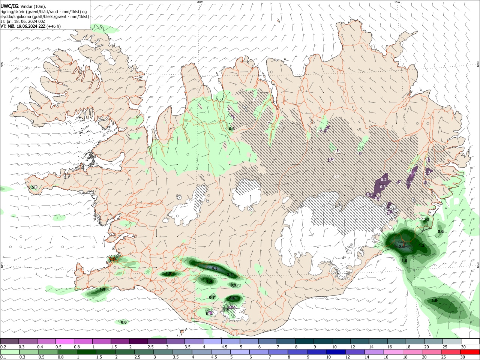Click the 3.5–4 lavender swatch in upper legend row
Image resolution: width=480 pixels, height=360 pixels.
pyautogui.click(x=194, y=341)
